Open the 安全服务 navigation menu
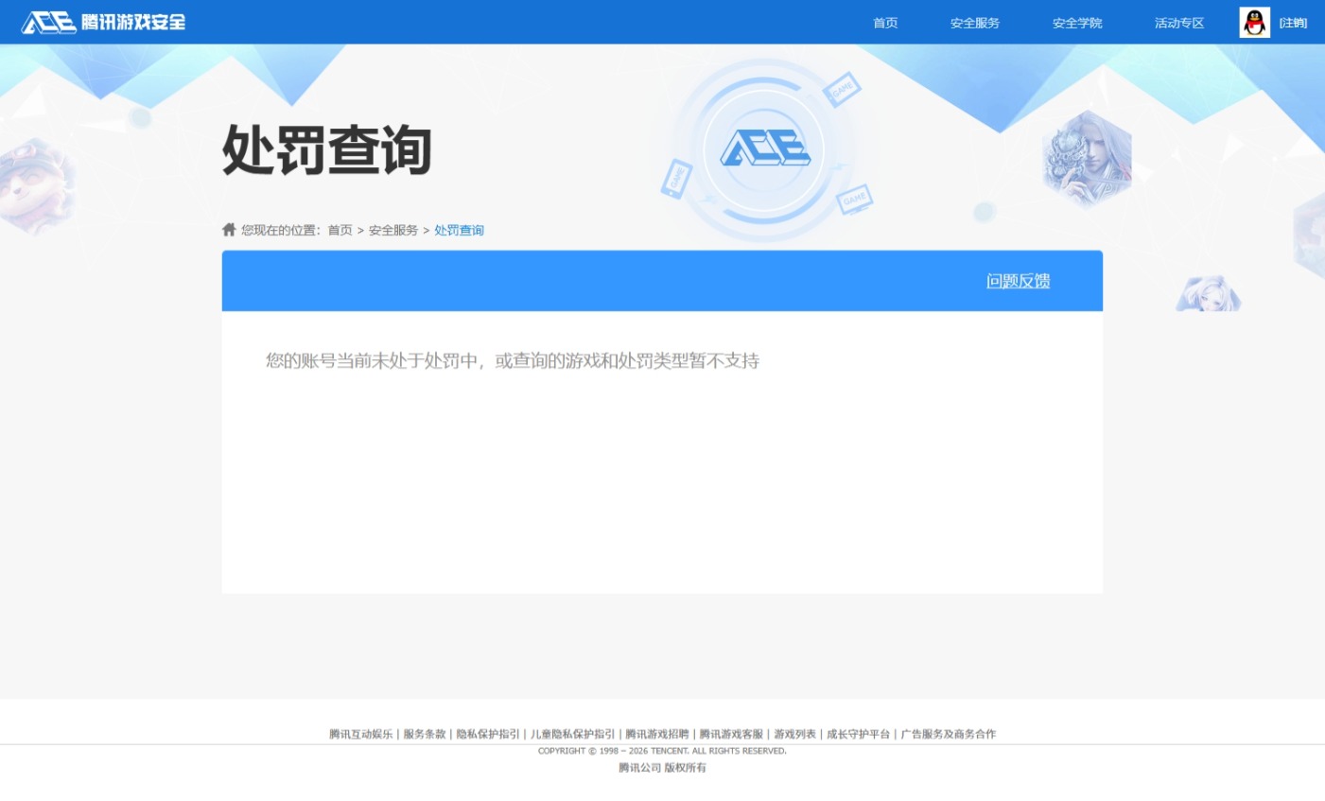The width and height of the screenshot is (1325, 801). click(x=974, y=22)
